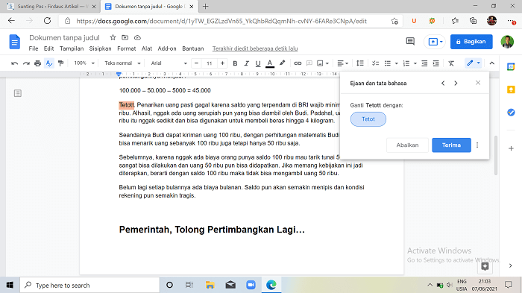Image resolution: width=522 pixels, height=293 pixels.
Task: Open the Bantuan menu
Action: click(192, 48)
